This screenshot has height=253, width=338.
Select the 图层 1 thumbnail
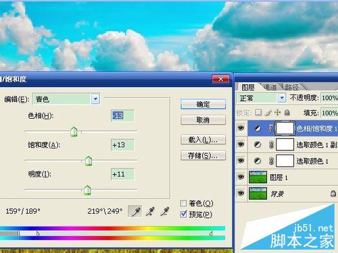[258, 177]
